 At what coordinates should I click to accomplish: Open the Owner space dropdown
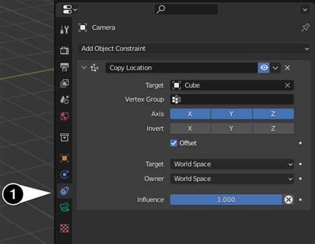pyautogui.click(x=232, y=179)
